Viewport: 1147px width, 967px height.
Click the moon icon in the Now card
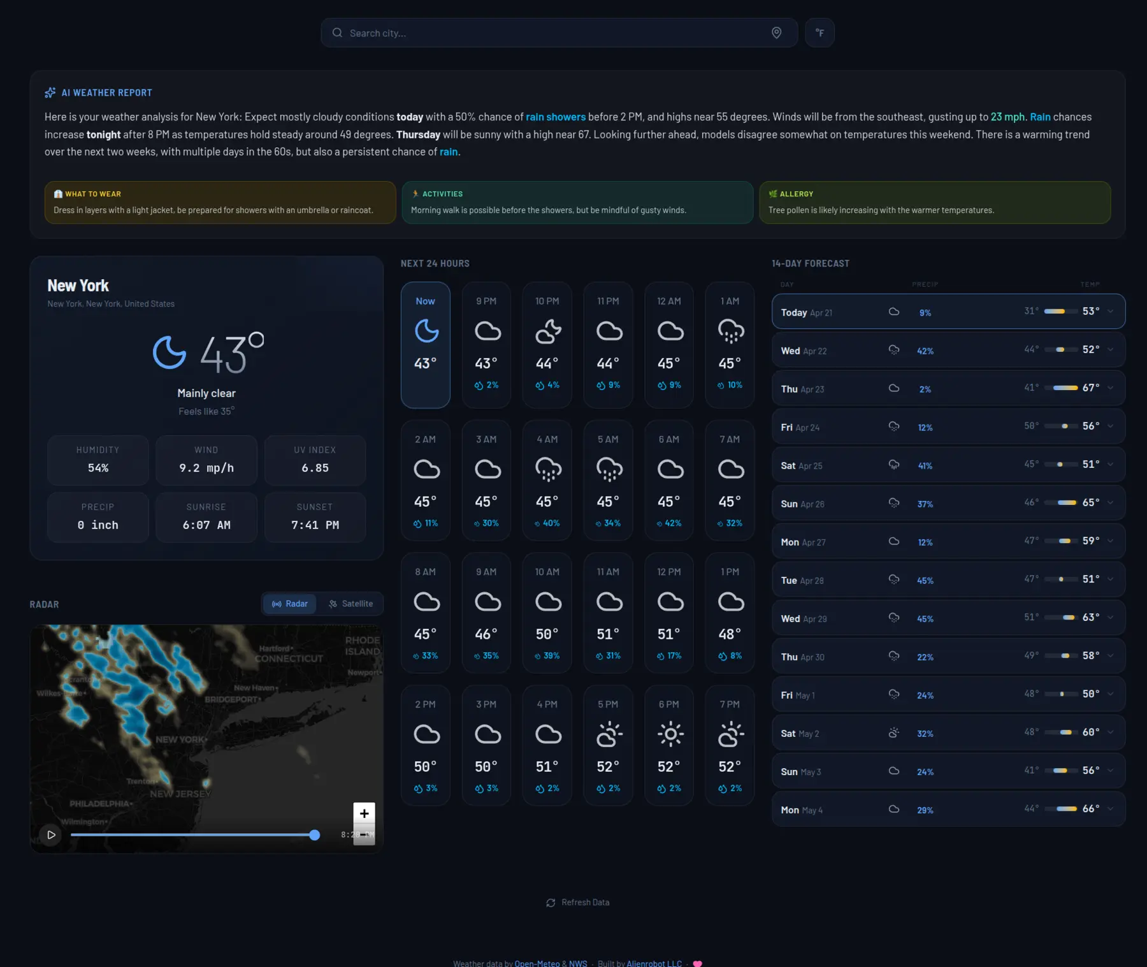[x=426, y=331]
